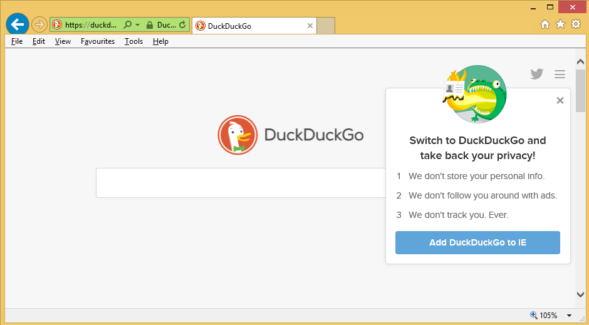Click the magnifier search icon in the address bar
Screen dimensions: 589x325
[x=128, y=25]
